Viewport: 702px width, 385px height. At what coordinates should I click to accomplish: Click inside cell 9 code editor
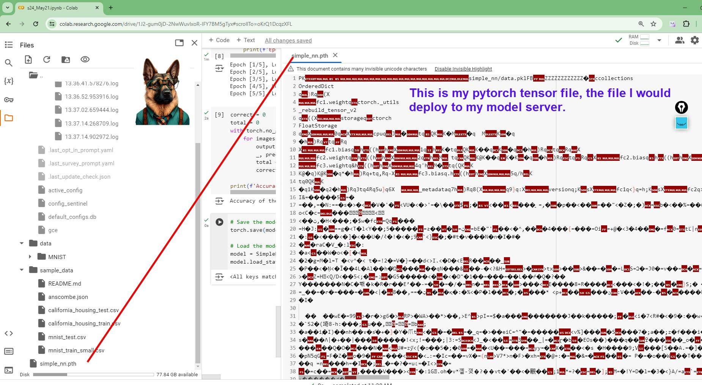tap(253, 150)
